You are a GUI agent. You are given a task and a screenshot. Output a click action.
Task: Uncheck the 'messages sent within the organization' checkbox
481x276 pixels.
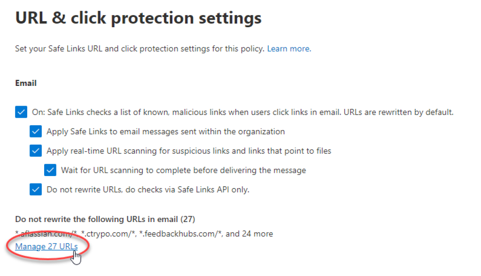[x=36, y=131]
